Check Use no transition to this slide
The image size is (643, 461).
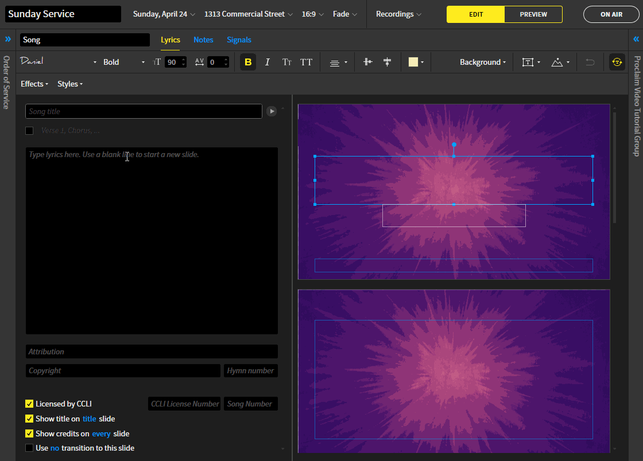(x=29, y=448)
